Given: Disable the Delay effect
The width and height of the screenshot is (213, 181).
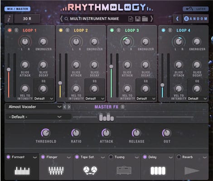Looking at the screenshot, I should pos(145,157).
